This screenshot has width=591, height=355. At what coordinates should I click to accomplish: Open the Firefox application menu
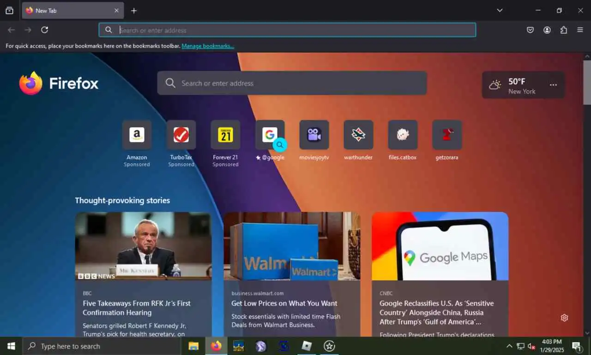pos(580,30)
